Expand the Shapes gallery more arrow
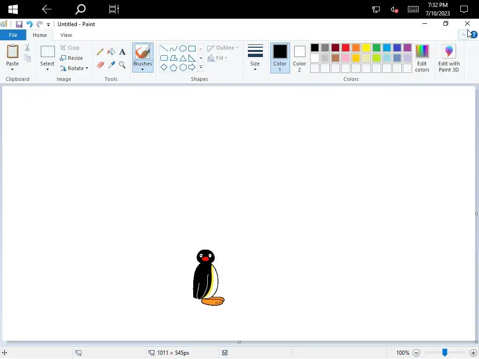The height and width of the screenshot is (359, 479). (201, 67)
